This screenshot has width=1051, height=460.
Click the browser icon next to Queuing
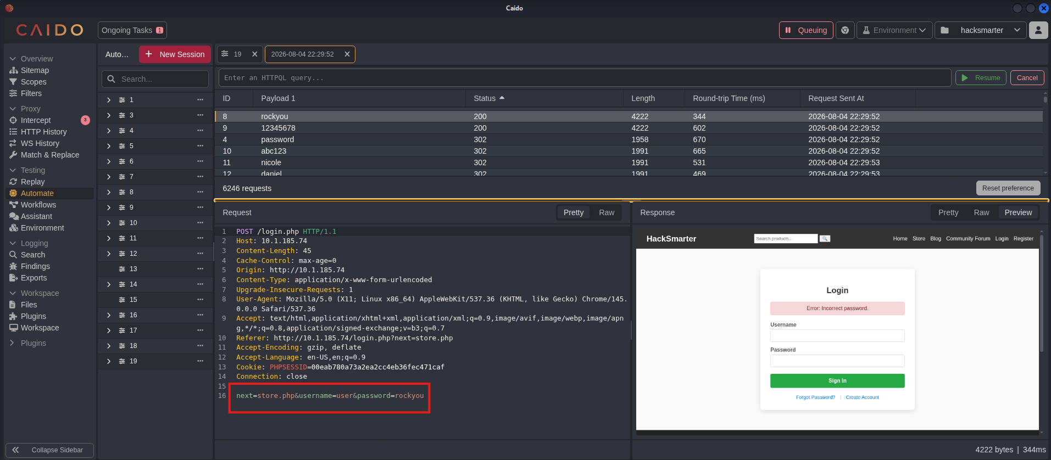point(845,30)
